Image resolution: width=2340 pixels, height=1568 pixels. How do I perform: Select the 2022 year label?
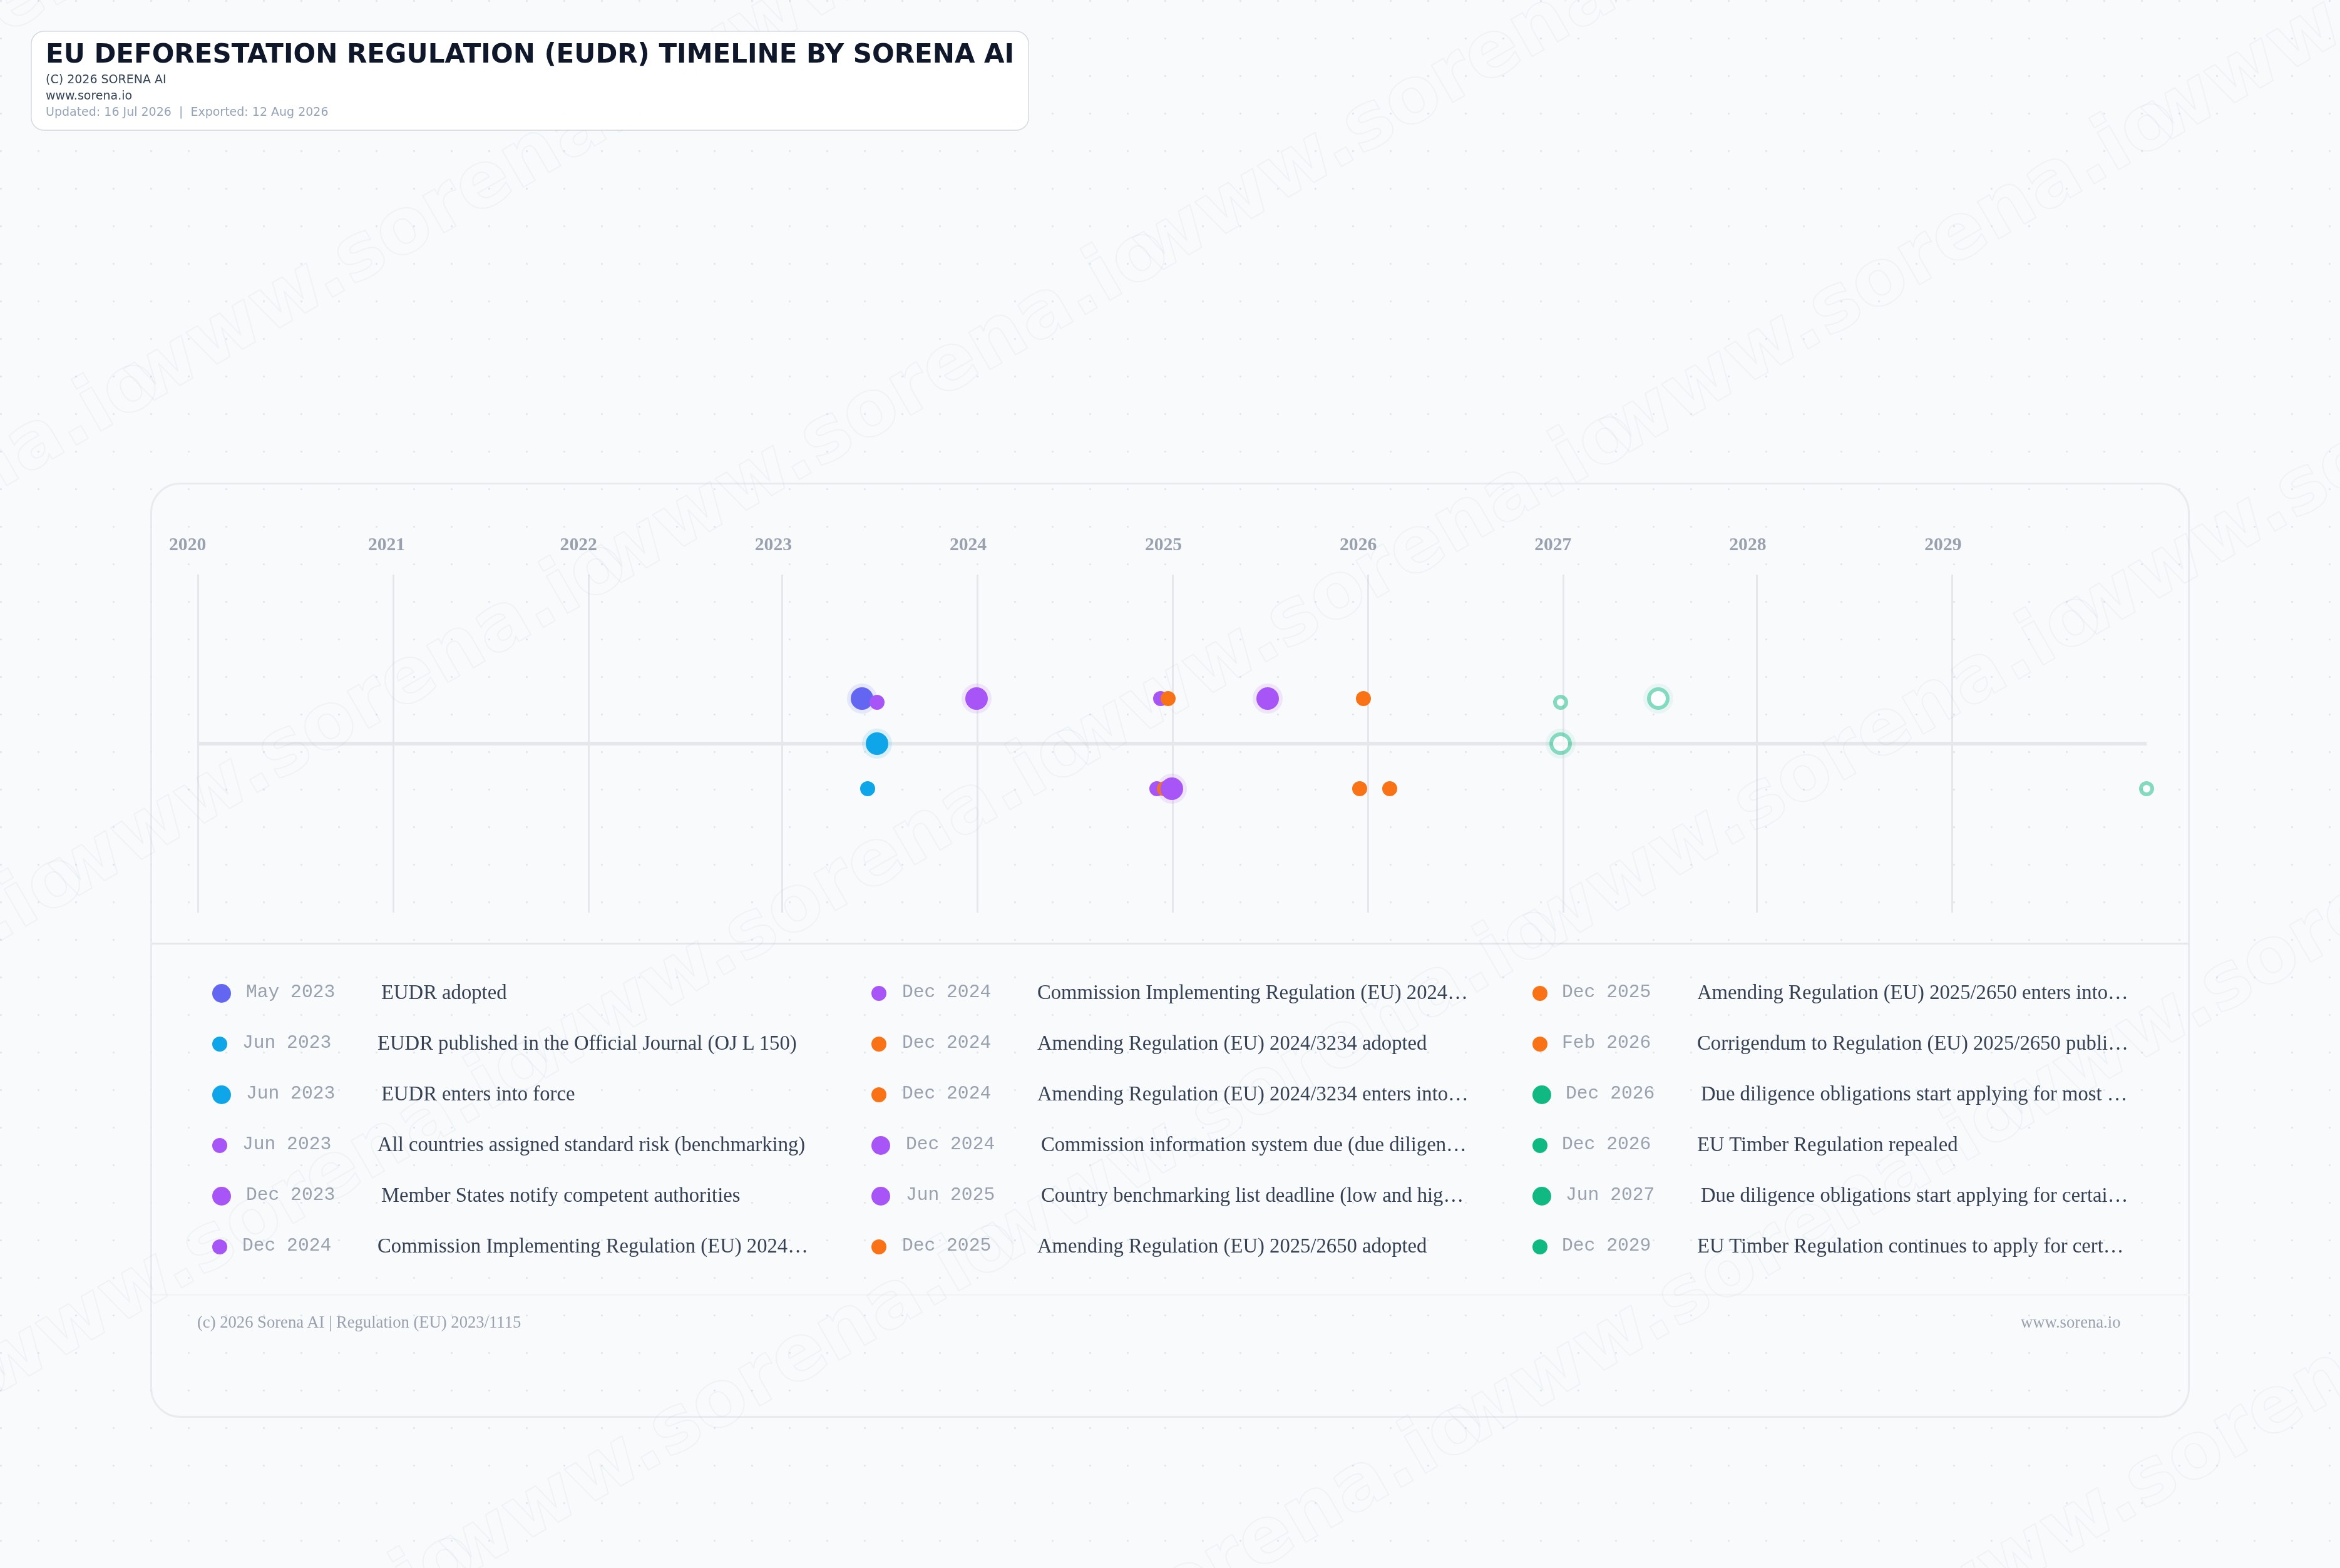pos(578,544)
